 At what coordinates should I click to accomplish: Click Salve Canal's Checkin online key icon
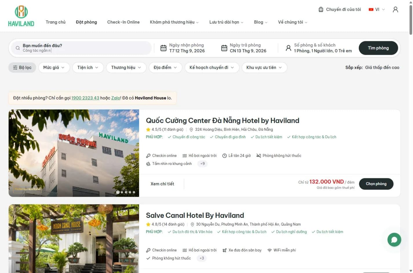click(x=148, y=250)
